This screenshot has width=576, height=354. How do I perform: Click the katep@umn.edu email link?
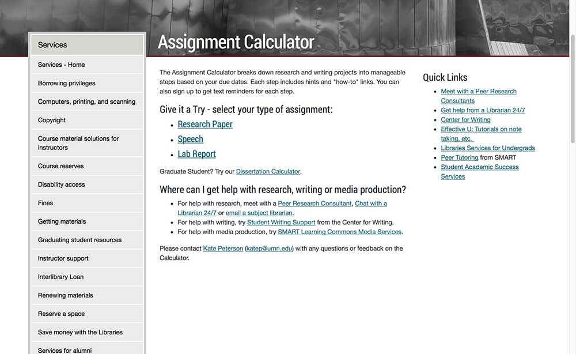(269, 248)
